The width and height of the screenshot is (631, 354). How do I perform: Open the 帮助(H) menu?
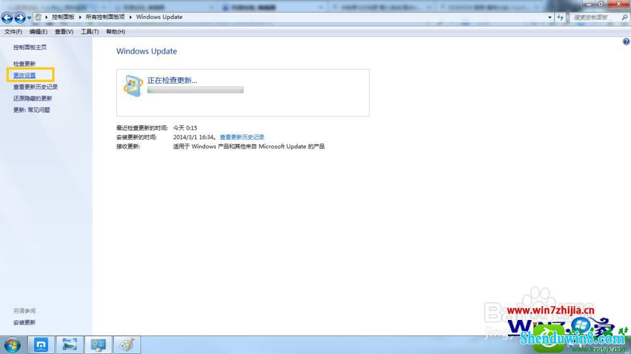pyautogui.click(x=115, y=31)
